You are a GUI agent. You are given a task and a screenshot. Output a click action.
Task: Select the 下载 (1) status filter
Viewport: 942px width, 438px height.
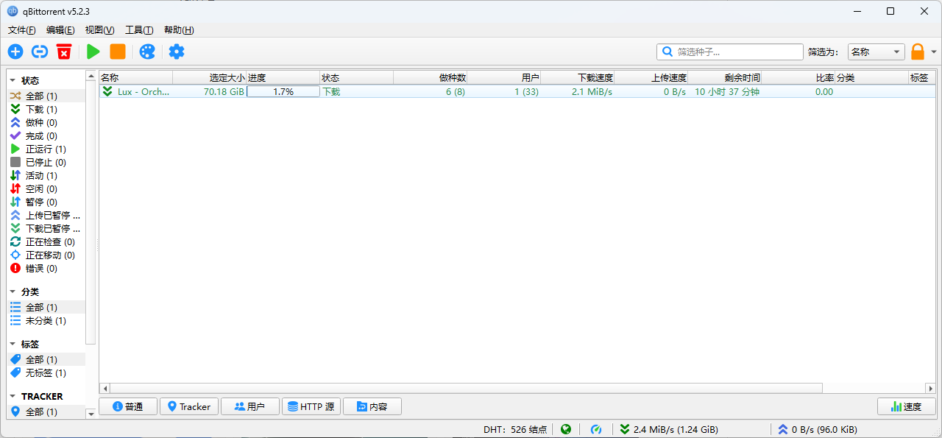46,109
